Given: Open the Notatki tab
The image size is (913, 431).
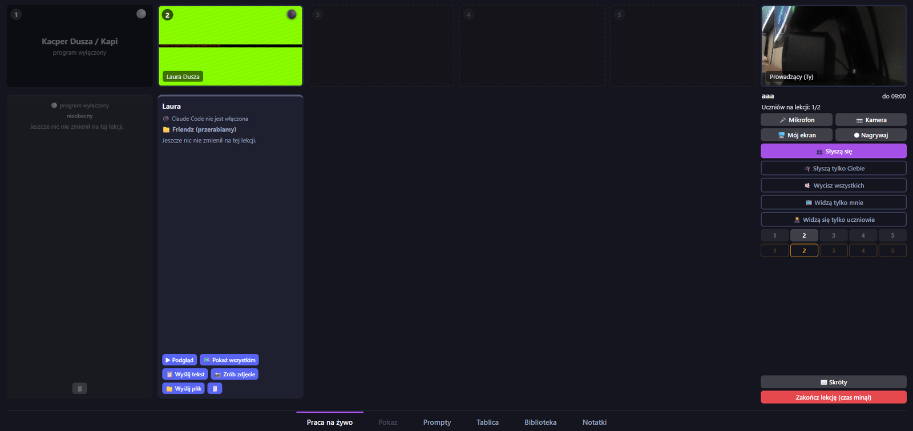Looking at the screenshot, I should click(x=595, y=422).
